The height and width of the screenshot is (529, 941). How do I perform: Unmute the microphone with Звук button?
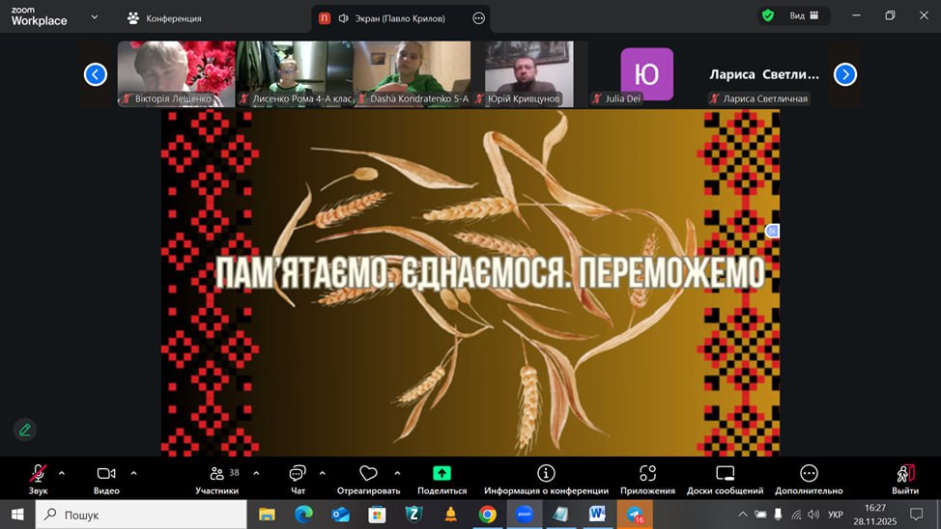[38, 473]
